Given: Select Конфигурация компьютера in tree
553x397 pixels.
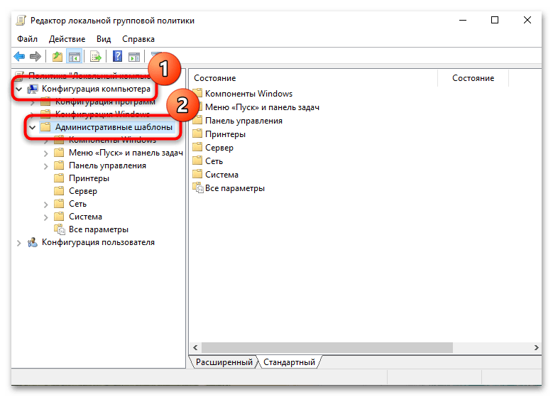Looking at the screenshot, I should pyautogui.click(x=96, y=89).
